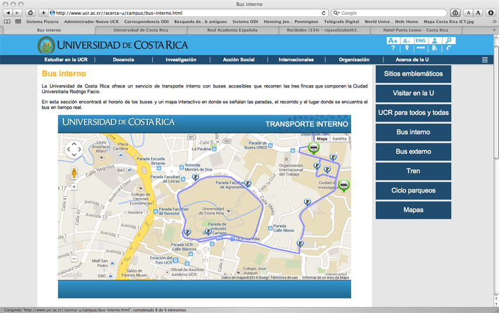Open Investigación menu

pyautogui.click(x=181, y=59)
